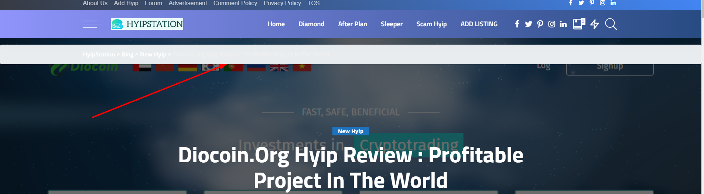Image resolution: width=704 pixels, height=194 pixels.
Task: Click the HYIPSTATION logo
Action: (x=147, y=24)
